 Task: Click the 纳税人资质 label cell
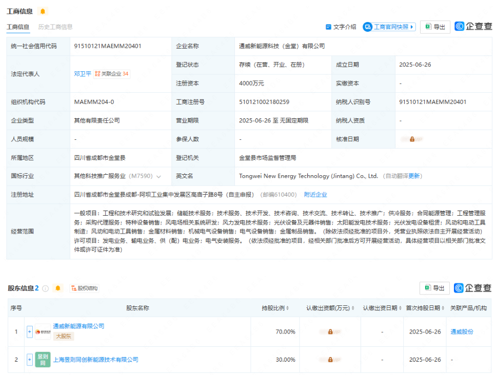(364, 120)
